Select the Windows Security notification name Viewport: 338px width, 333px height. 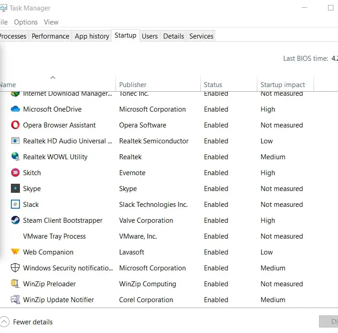68,268
